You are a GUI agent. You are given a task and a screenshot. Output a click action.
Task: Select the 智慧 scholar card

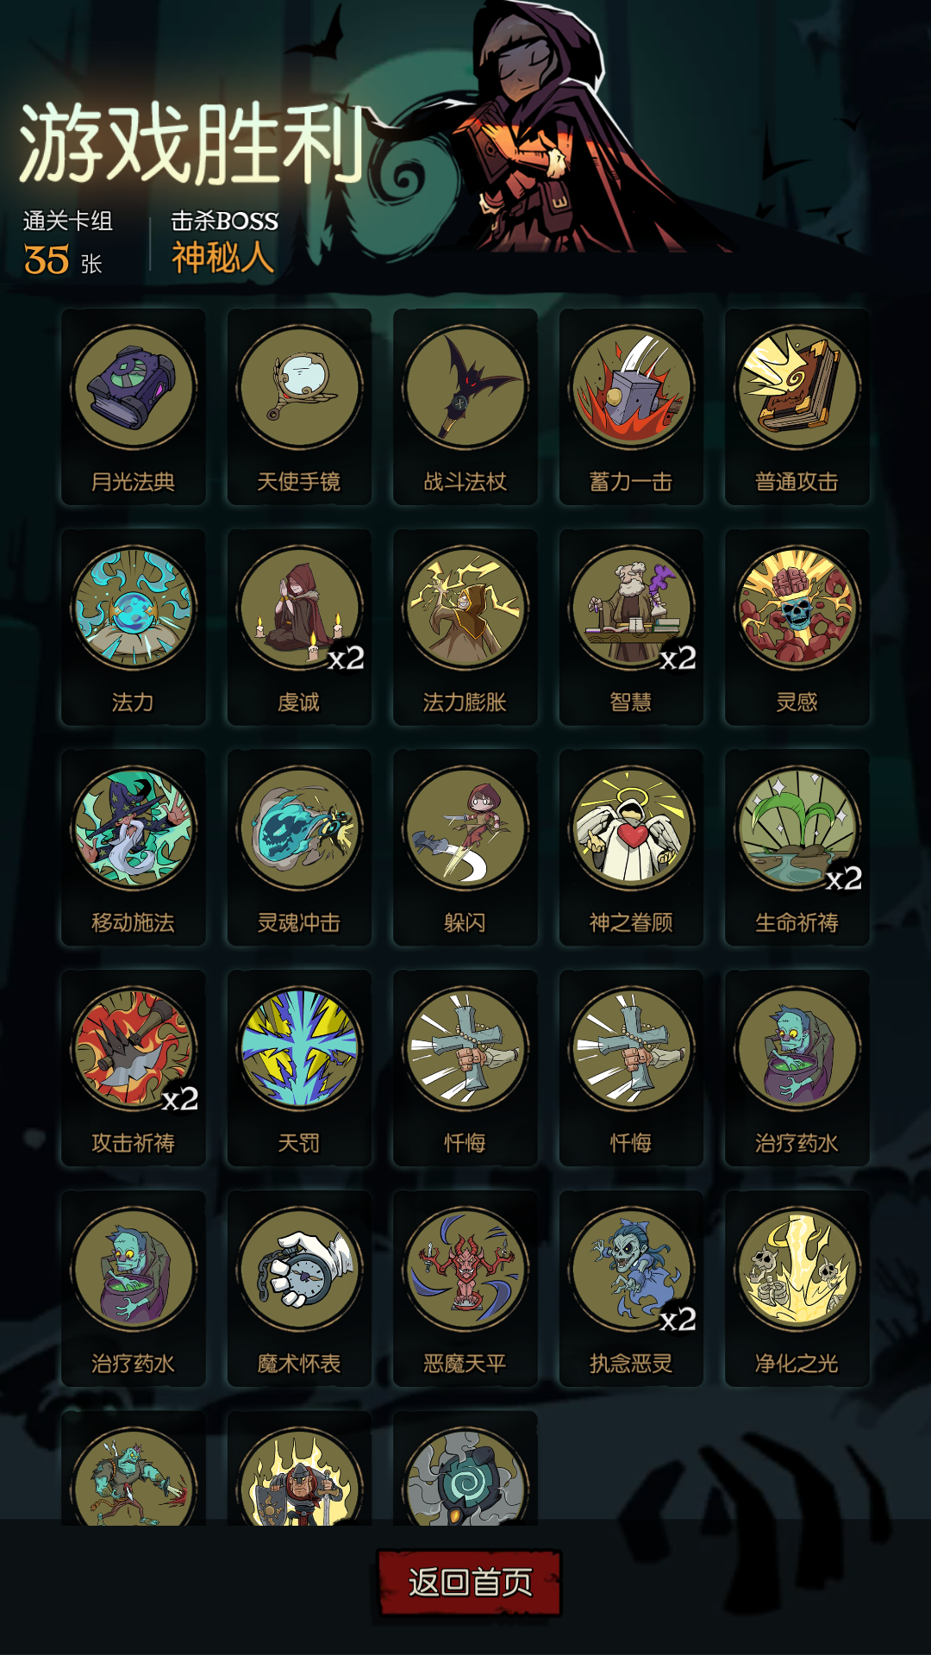[x=631, y=628]
